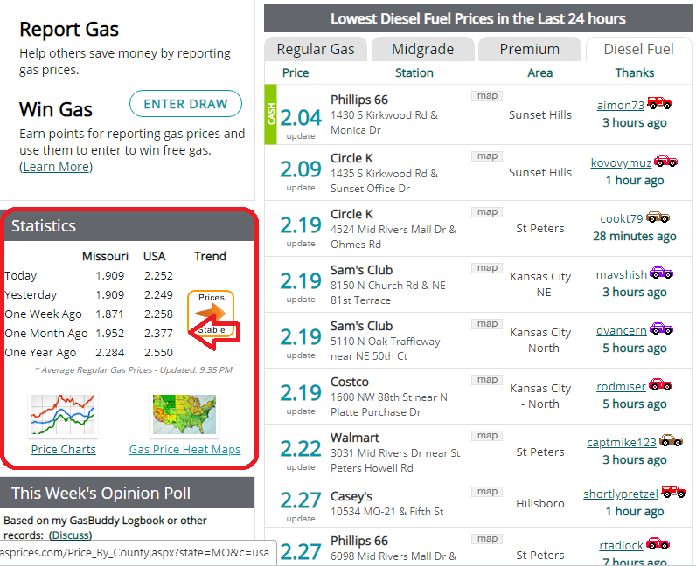The width and height of the screenshot is (696, 566).
Task: Click the purple car icon beside mavshish
Action: (x=661, y=273)
